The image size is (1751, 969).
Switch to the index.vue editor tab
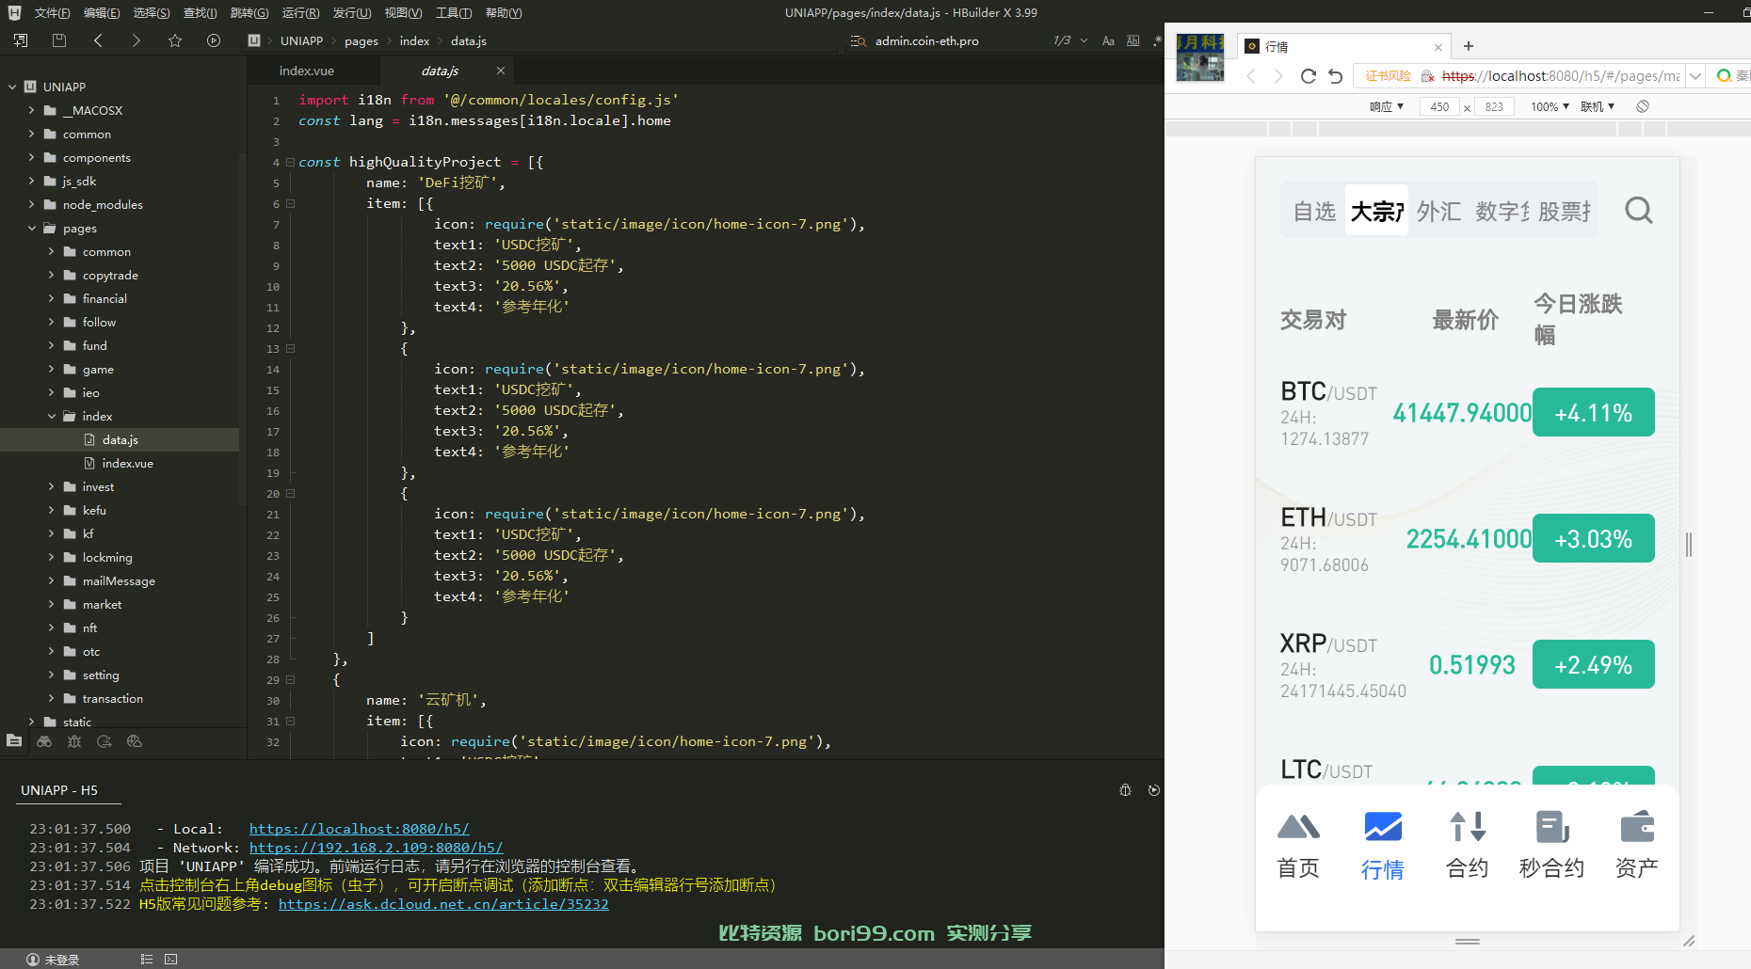pos(307,71)
